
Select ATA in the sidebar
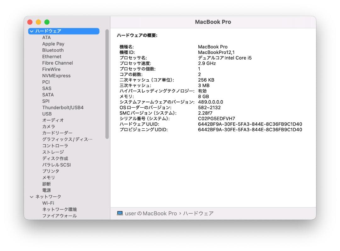coord(46,38)
